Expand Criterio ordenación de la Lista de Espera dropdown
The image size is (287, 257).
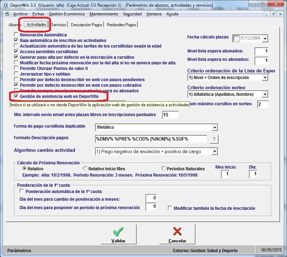265,78
